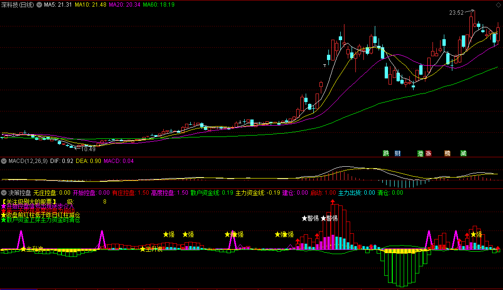Screen dimensions: 503x290
Task: Click the 有庄控盘: 1.50 value
Action: 131,193
